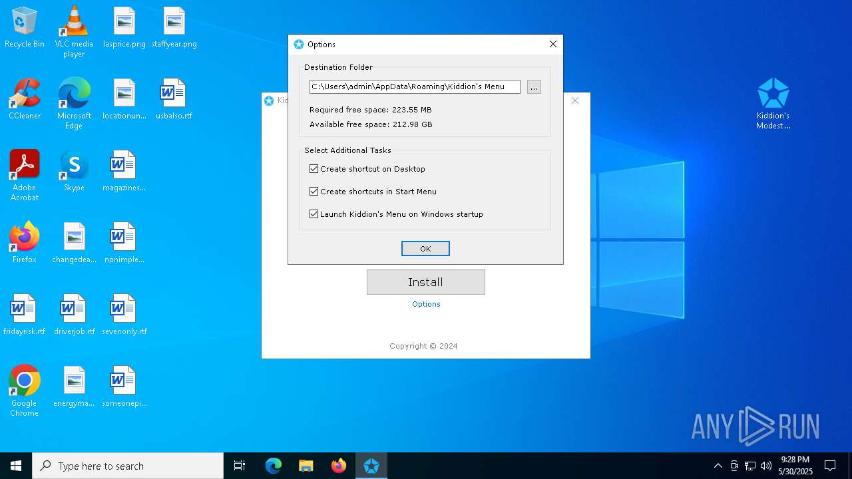Open the Recycle Bin desktop icon
This screenshot has height=479, width=852.
point(25,28)
